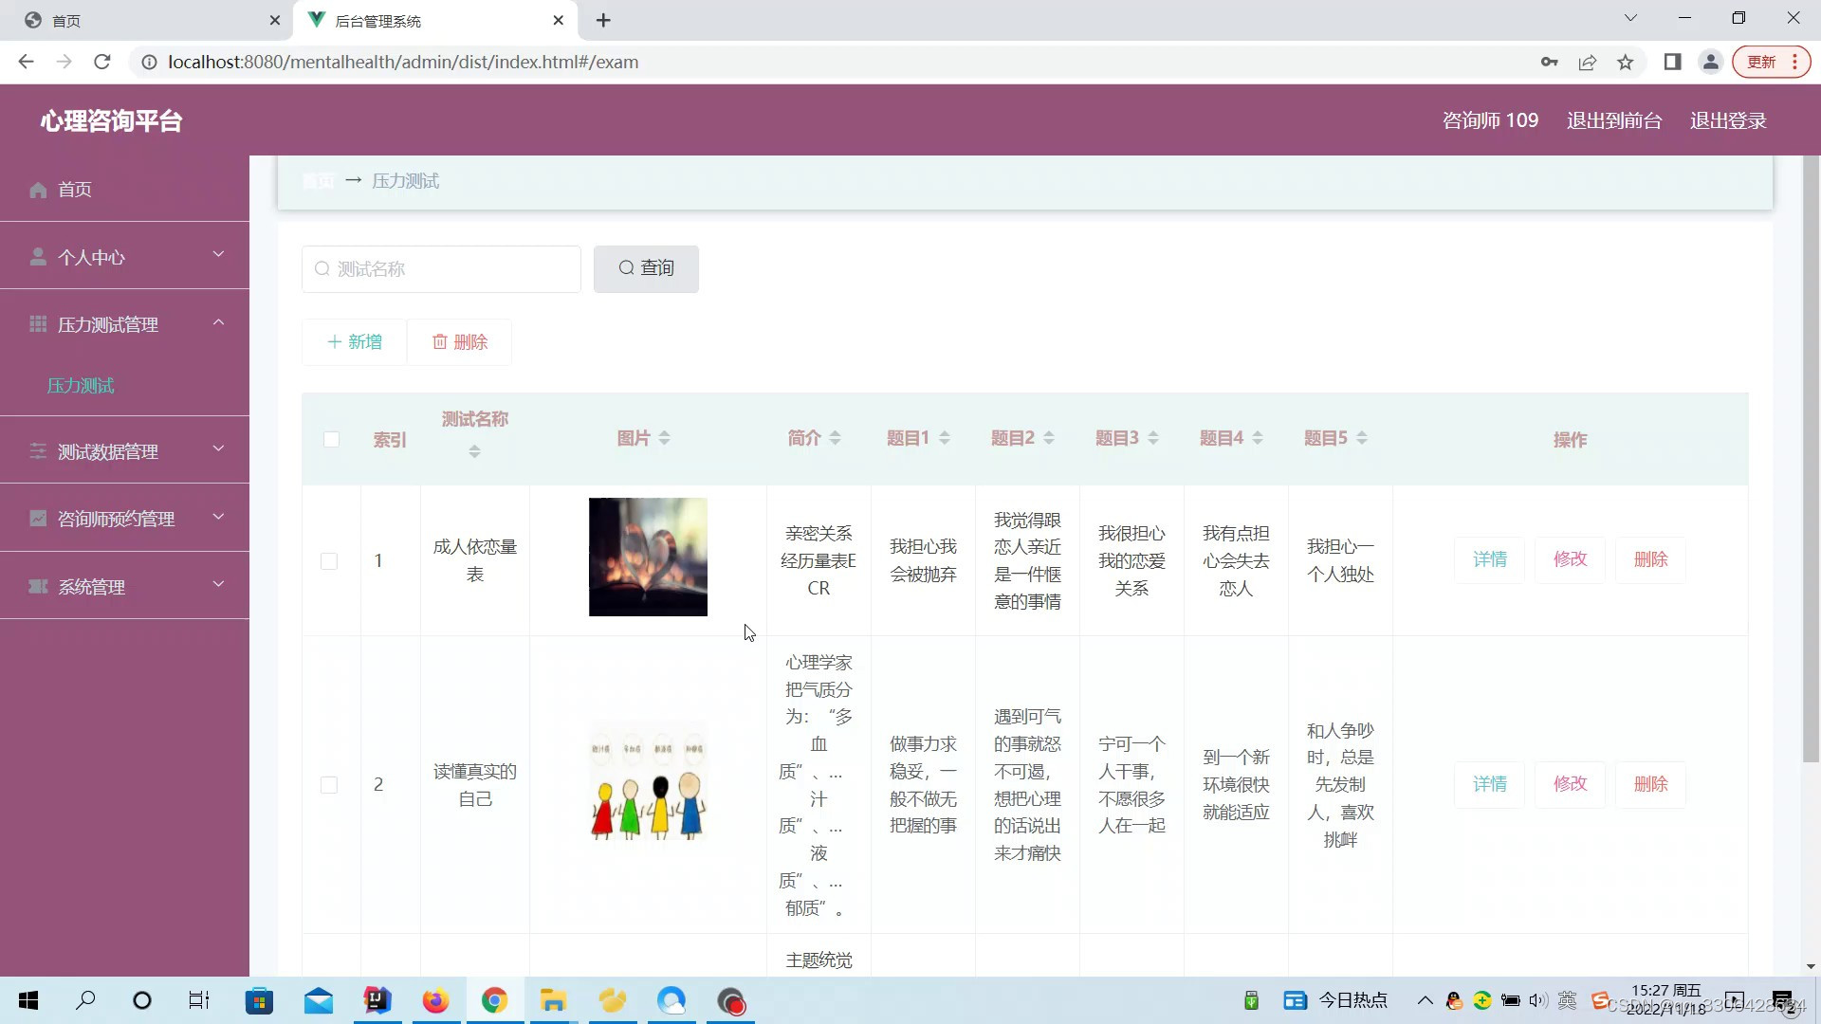Click the 压力测试 sidebar item

83,385
